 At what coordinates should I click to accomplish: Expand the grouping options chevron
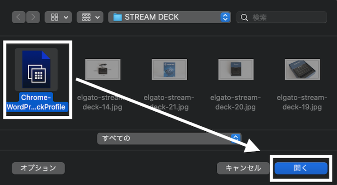pos(97,17)
